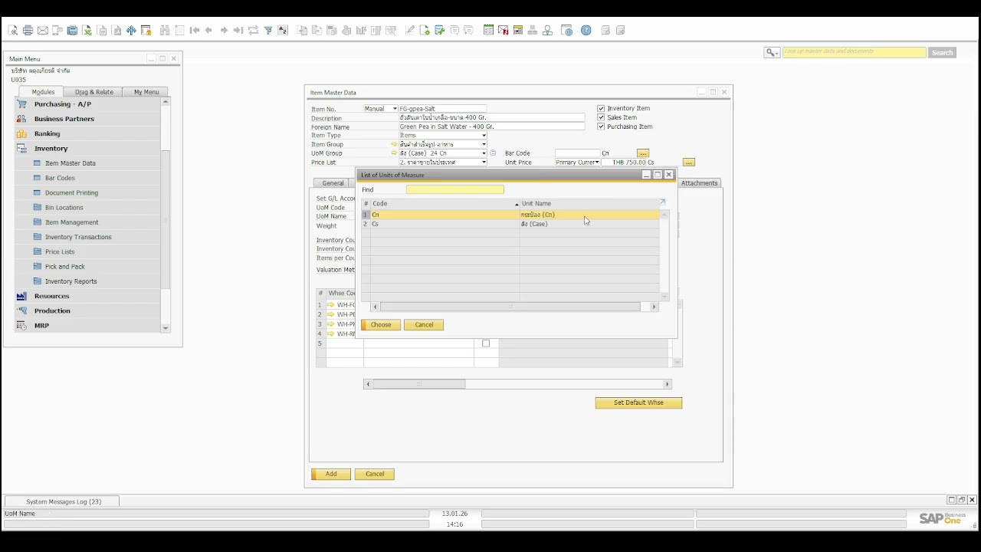981x552 pixels.
Task: Toggle the Sales Item checkbox
Action: 601,118
